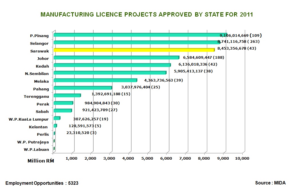Click the Johor bar
This screenshot has width=293, height=193.
(x=116, y=58)
